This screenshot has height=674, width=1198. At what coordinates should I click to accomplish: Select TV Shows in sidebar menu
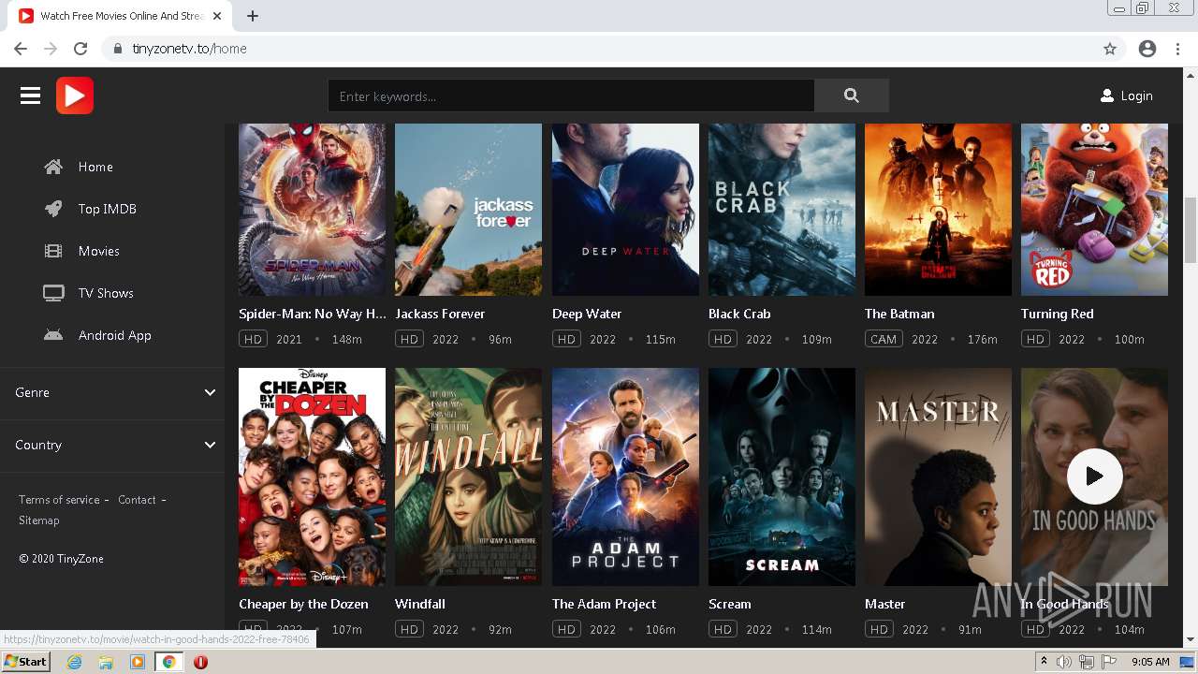(106, 293)
